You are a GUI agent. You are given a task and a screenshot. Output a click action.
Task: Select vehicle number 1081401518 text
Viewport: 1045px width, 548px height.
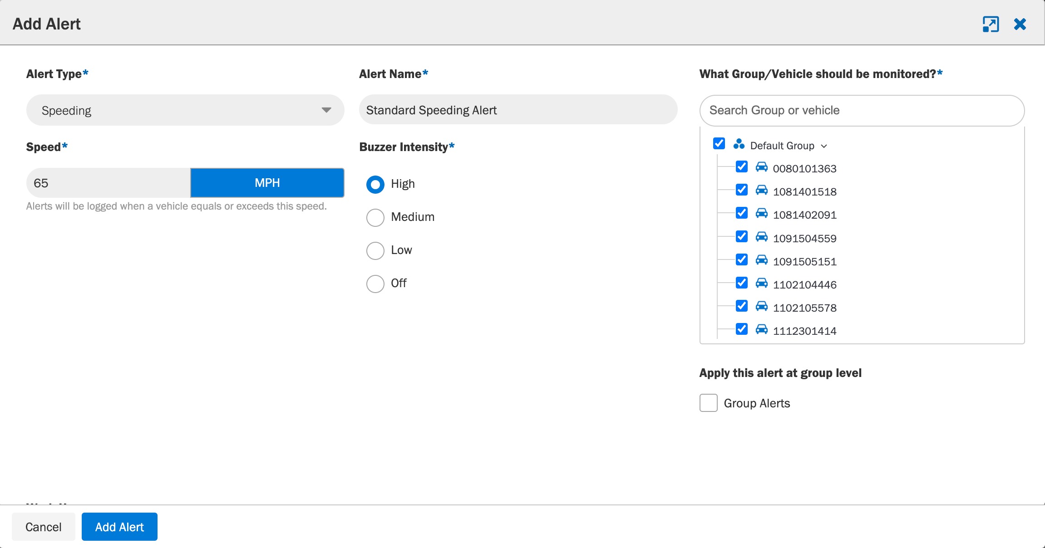[805, 192]
